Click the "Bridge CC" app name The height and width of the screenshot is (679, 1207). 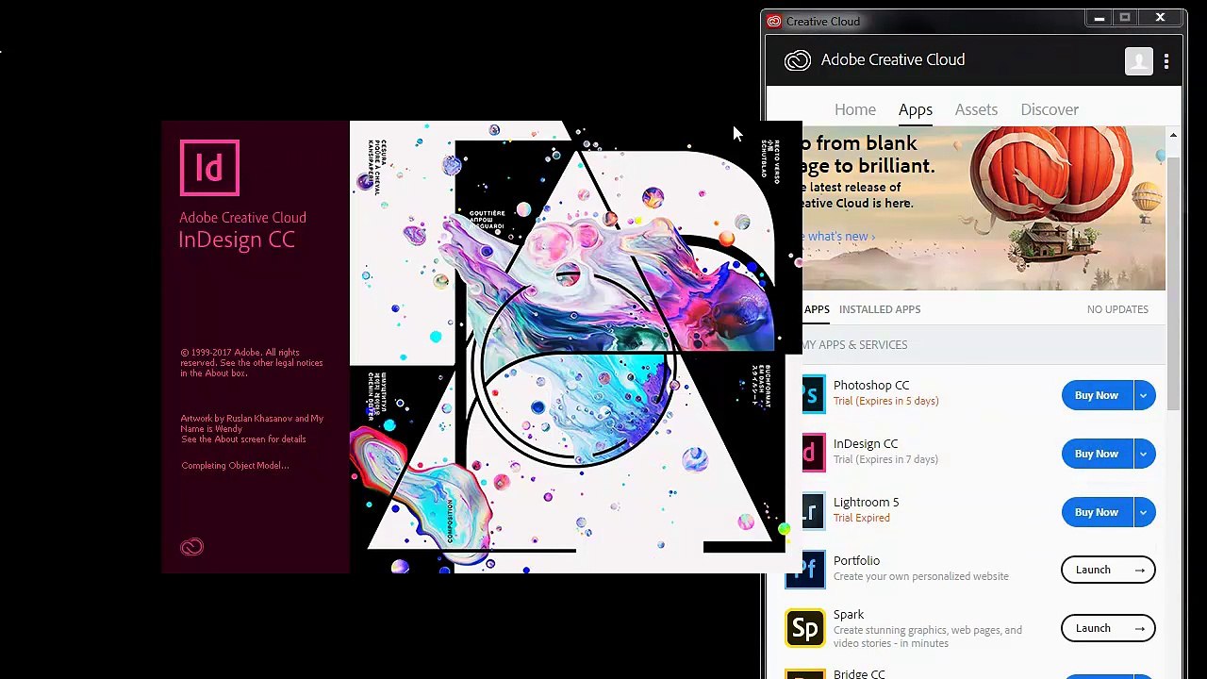pos(859,673)
